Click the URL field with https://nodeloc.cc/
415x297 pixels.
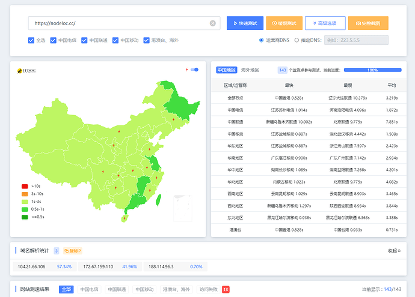click(124, 23)
